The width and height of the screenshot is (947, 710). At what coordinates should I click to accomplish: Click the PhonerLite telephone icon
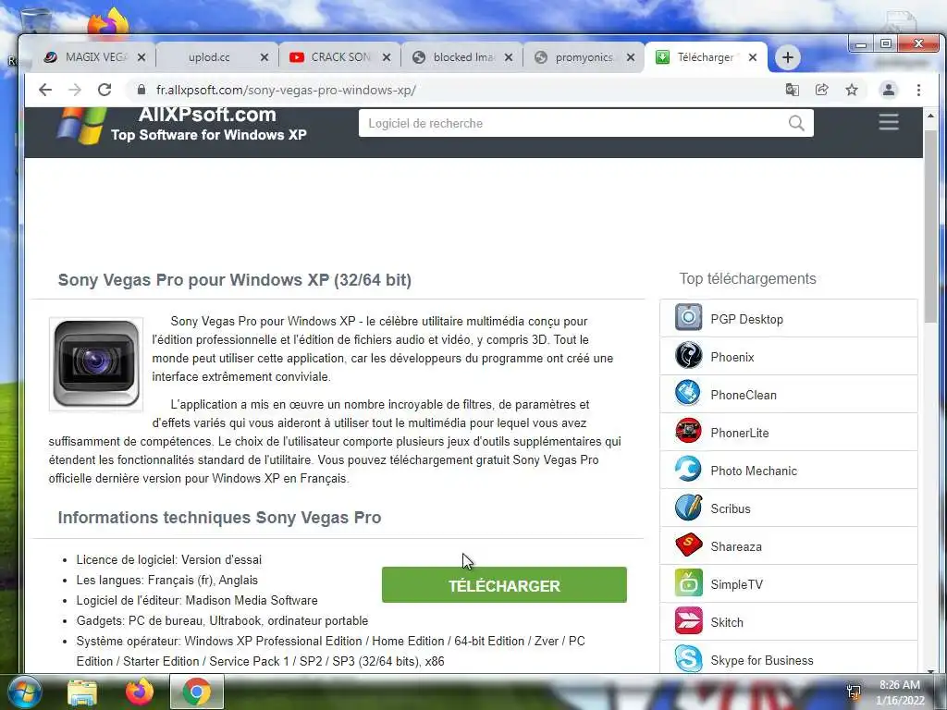pyautogui.click(x=688, y=431)
